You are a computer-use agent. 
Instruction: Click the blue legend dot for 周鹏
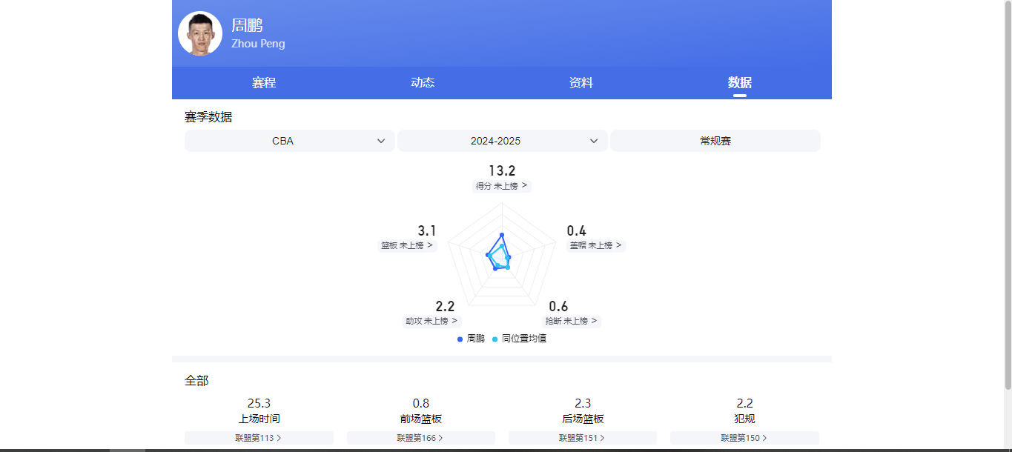[x=458, y=338]
